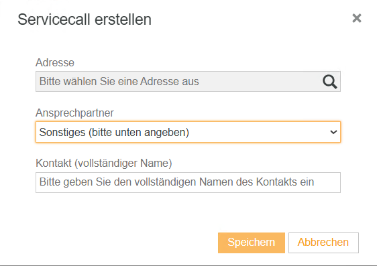Screen dimensions: 377x266
Task: Close the Servicecall erstellen dialog via X
Action: tap(357, 18)
